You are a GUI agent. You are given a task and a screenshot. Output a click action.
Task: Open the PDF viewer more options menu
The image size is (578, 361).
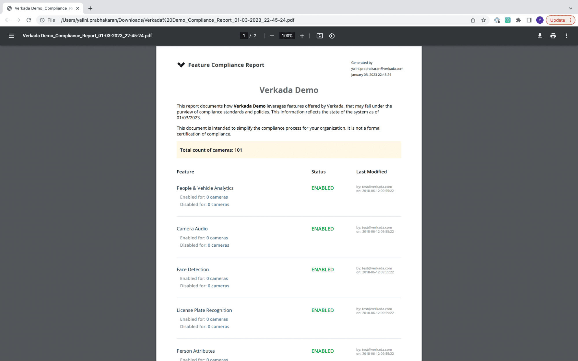coord(566,36)
